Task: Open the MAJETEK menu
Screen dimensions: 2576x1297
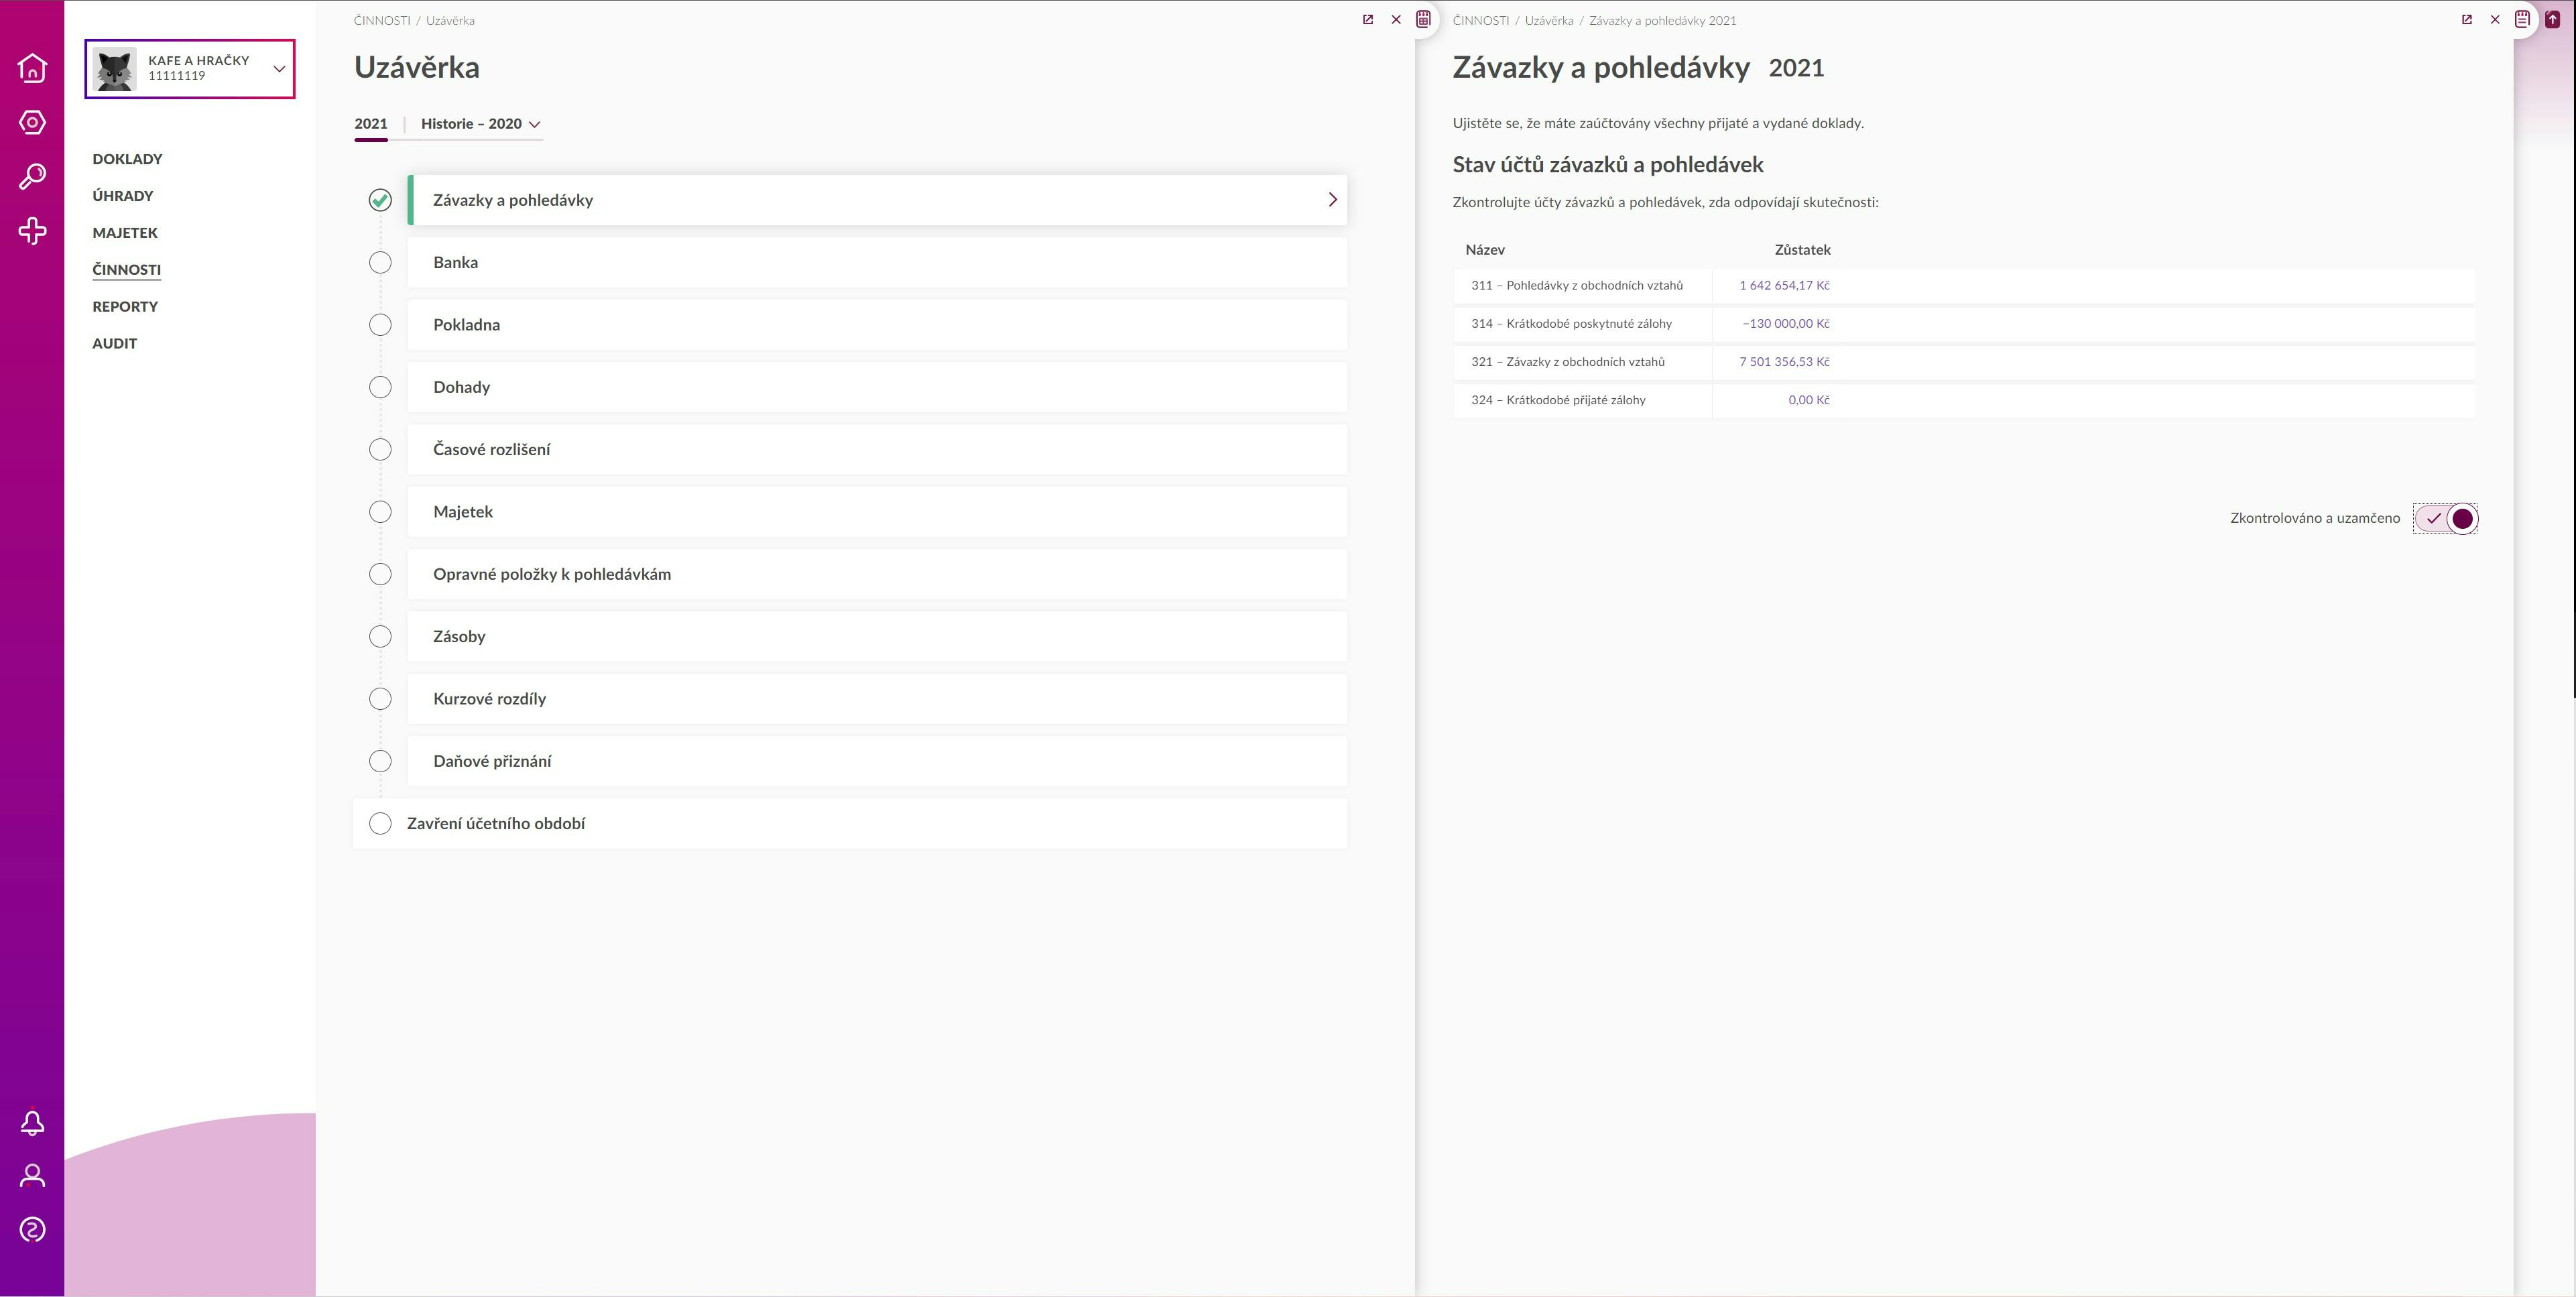Action: tap(125, 233)
